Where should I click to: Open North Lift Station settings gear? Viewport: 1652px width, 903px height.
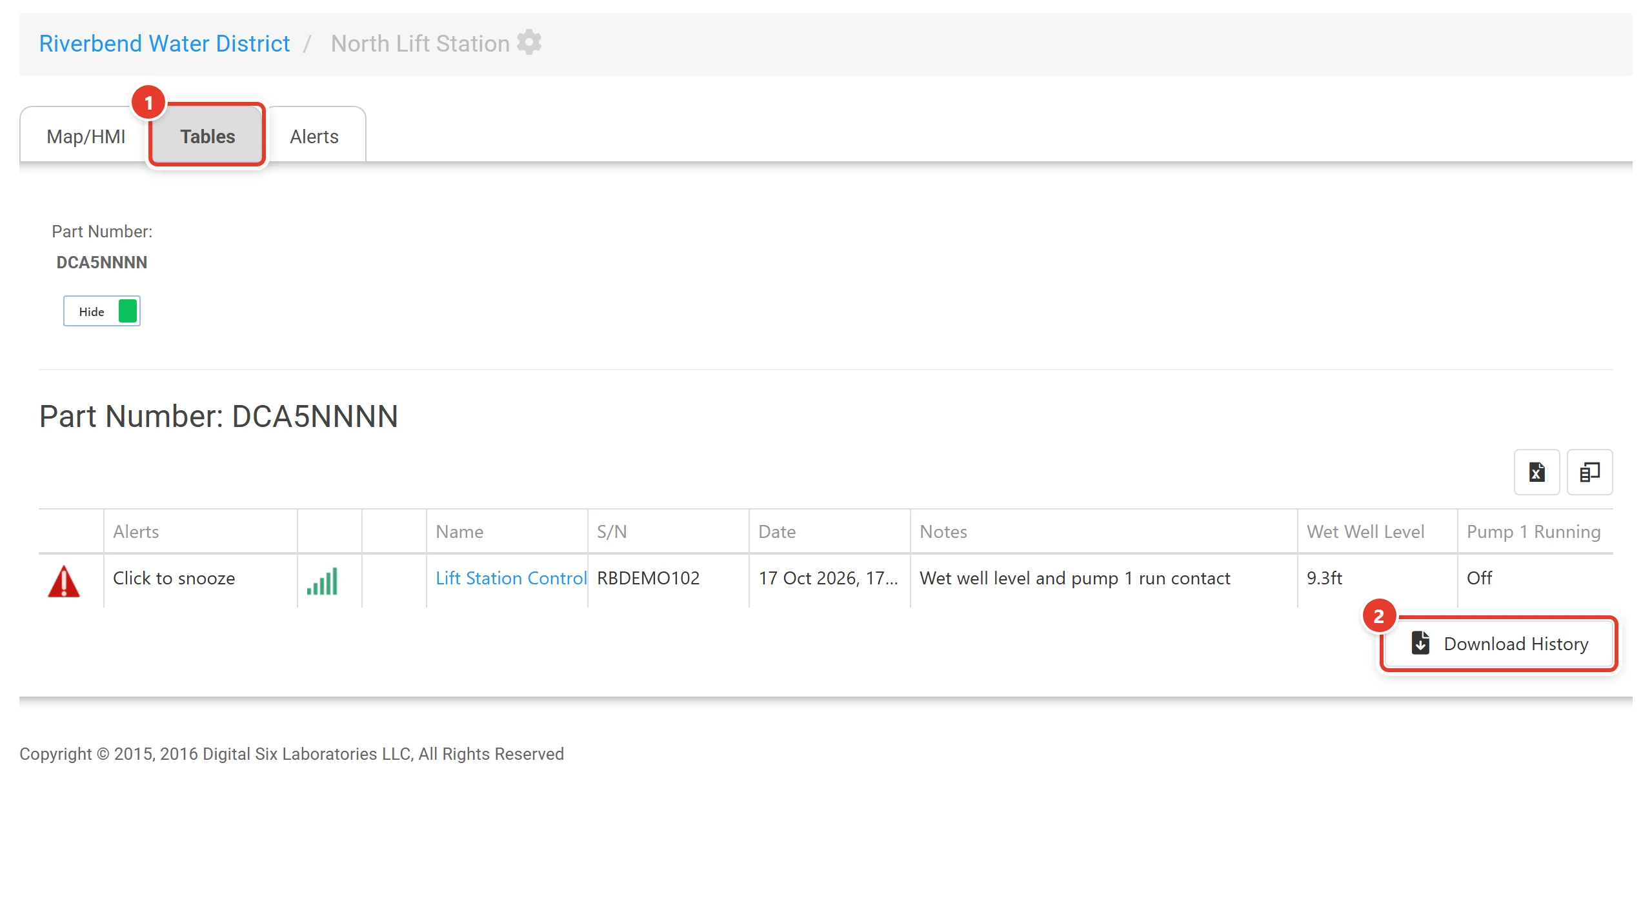(x=529, y=43)
